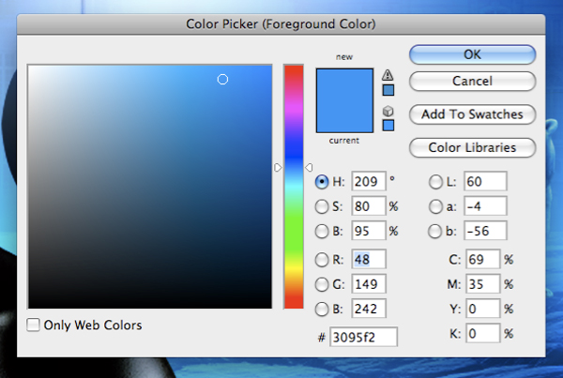Click the blue field showing 242
Viewport: 563px width, 378px height.
click(x=369, y=309)
